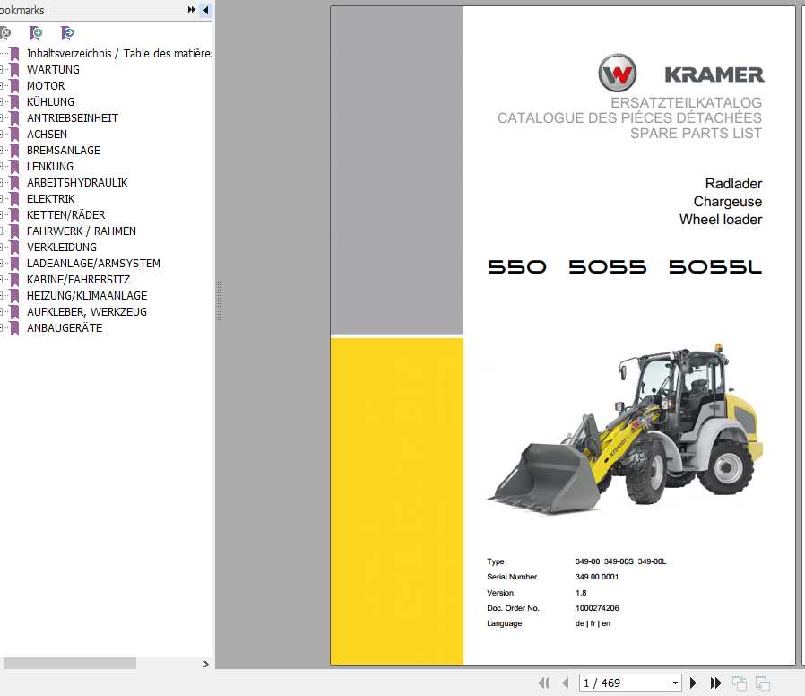Click the delete bookmark icon with grey X

(x=4, y=33)
